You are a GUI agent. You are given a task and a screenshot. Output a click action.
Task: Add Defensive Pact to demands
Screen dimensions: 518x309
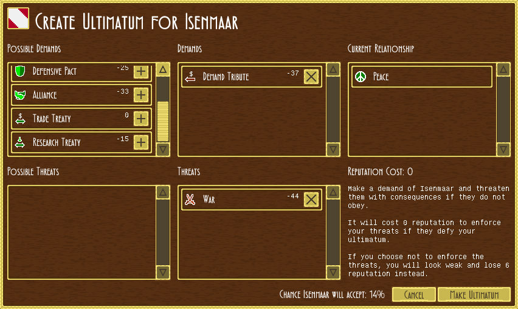point(141,72)
